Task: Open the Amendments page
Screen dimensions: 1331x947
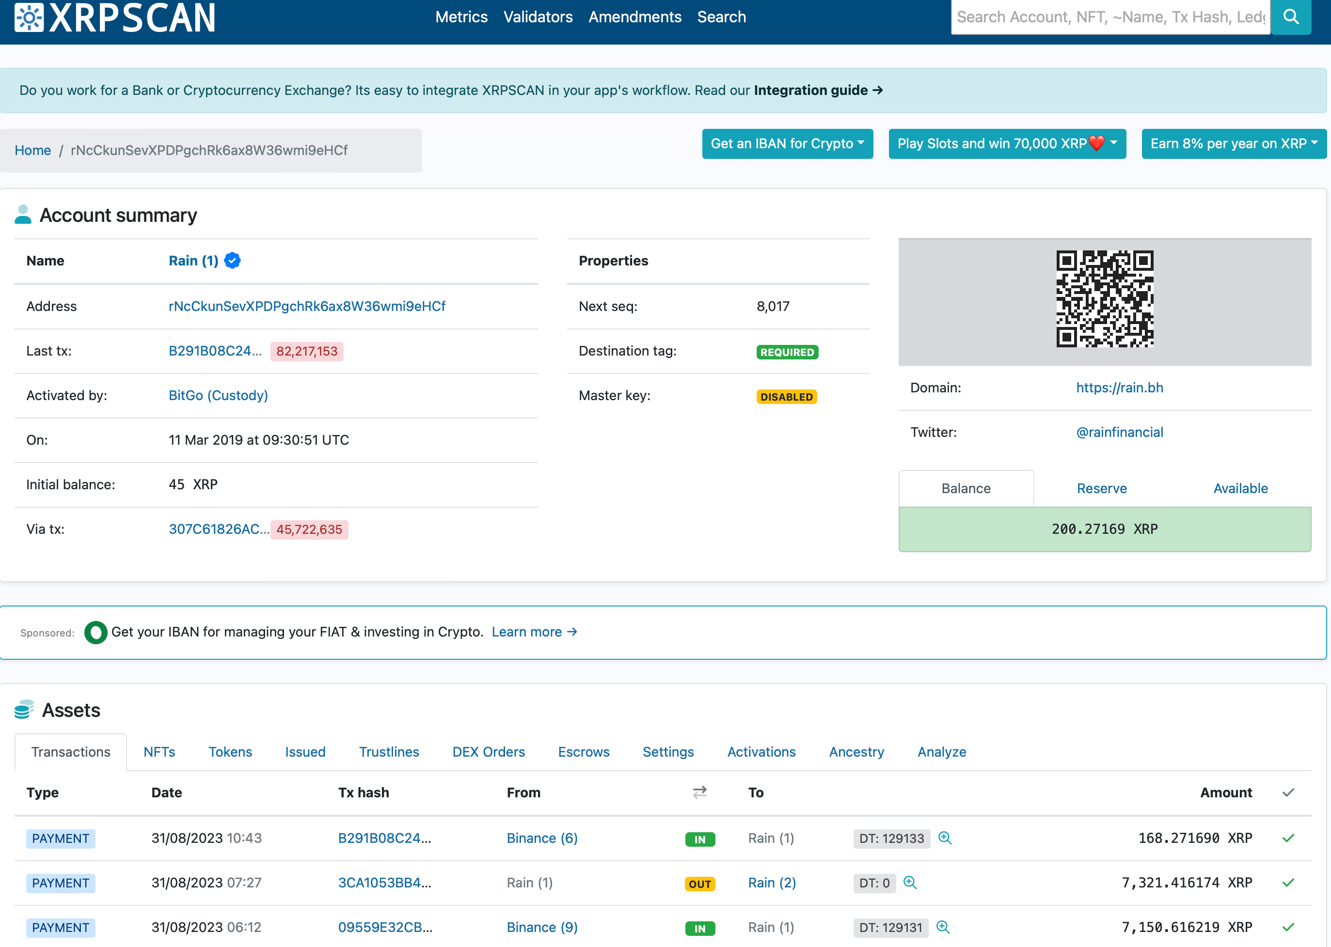Action: click(635, 17)
